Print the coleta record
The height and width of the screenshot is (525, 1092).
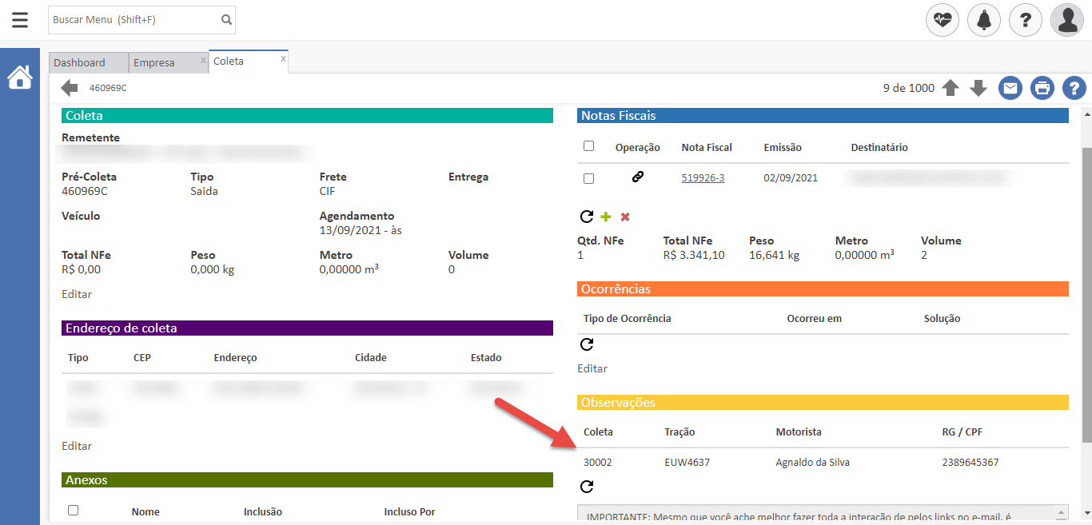pos(1042,88)
